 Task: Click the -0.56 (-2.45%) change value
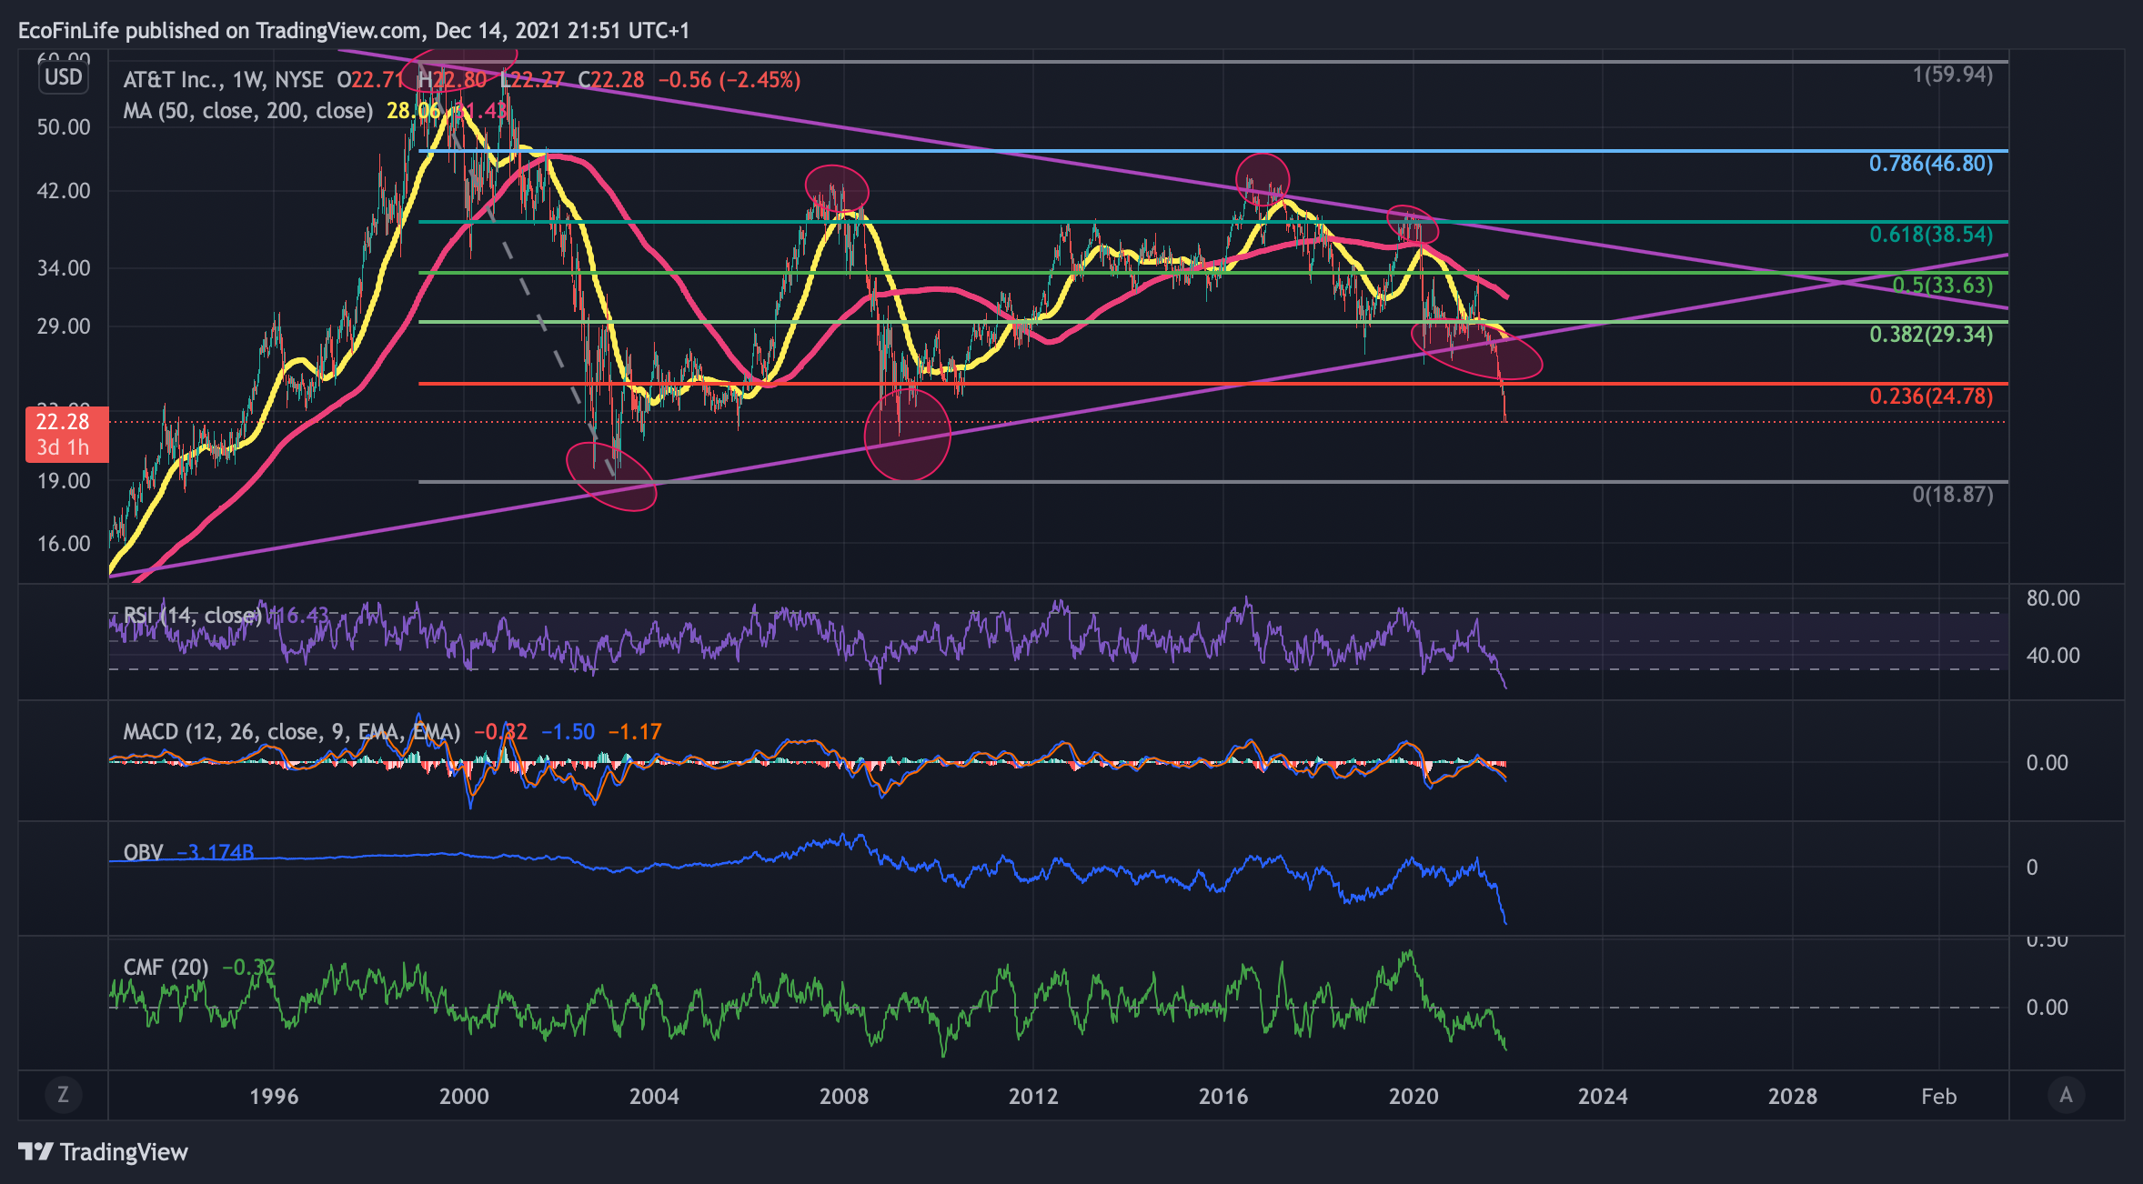coord(729,80)
